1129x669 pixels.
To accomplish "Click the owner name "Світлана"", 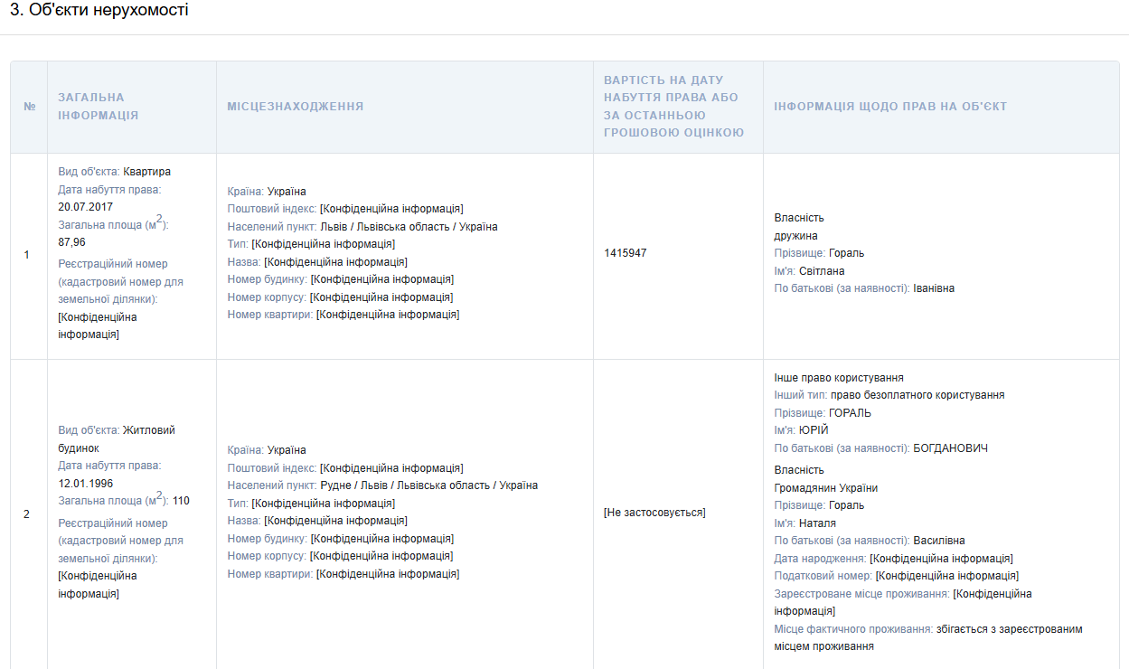I will point(822,271).
